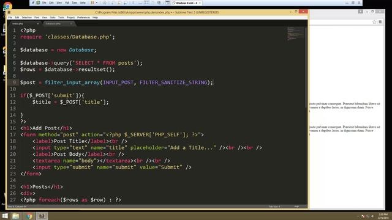Open VMware toolbar File menu
Viewport: 392px width, 220px height.
click(44, 2)
